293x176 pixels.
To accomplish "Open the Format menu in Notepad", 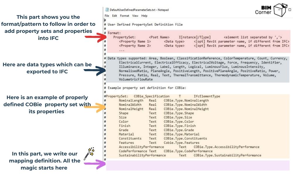I will point(125,16).
